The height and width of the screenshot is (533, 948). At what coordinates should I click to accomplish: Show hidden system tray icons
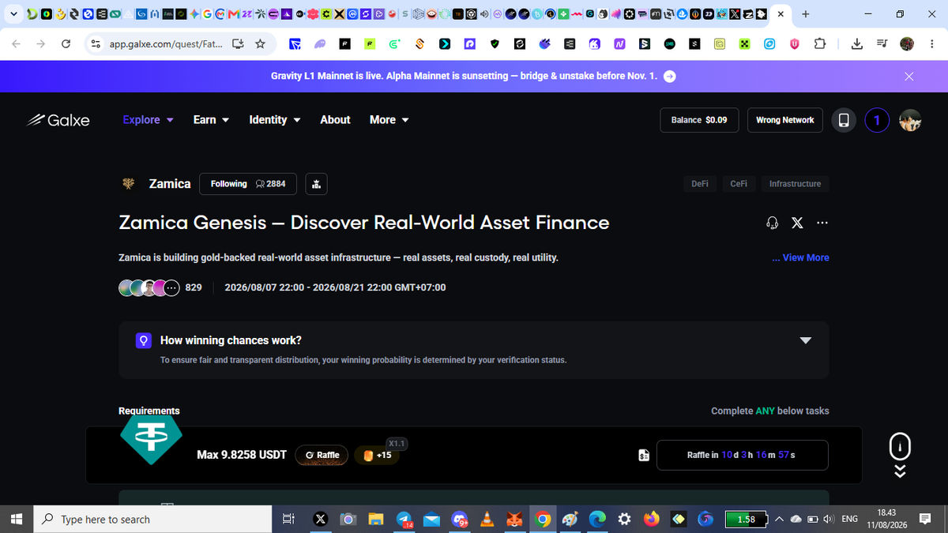coord(779,519)
